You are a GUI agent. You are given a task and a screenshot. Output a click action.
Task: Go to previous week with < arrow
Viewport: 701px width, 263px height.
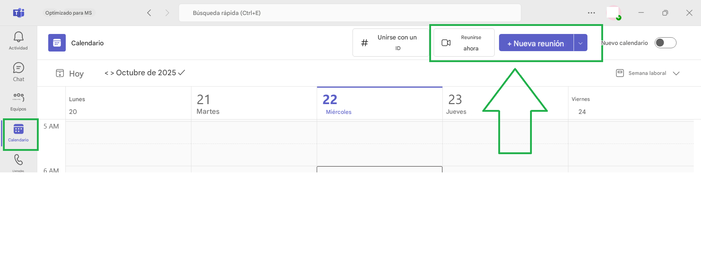click(106, 73)
